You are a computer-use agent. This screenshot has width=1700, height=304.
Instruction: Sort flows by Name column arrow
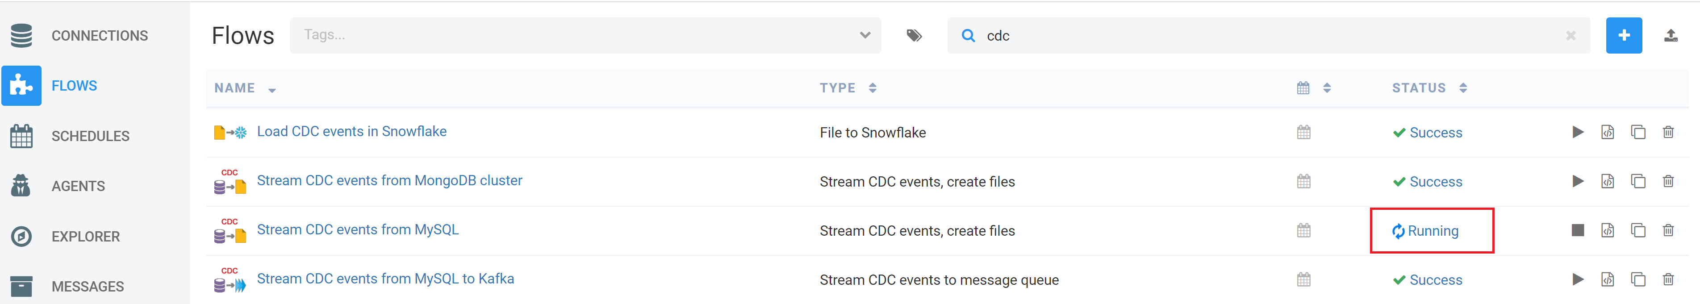pos(272,90)
